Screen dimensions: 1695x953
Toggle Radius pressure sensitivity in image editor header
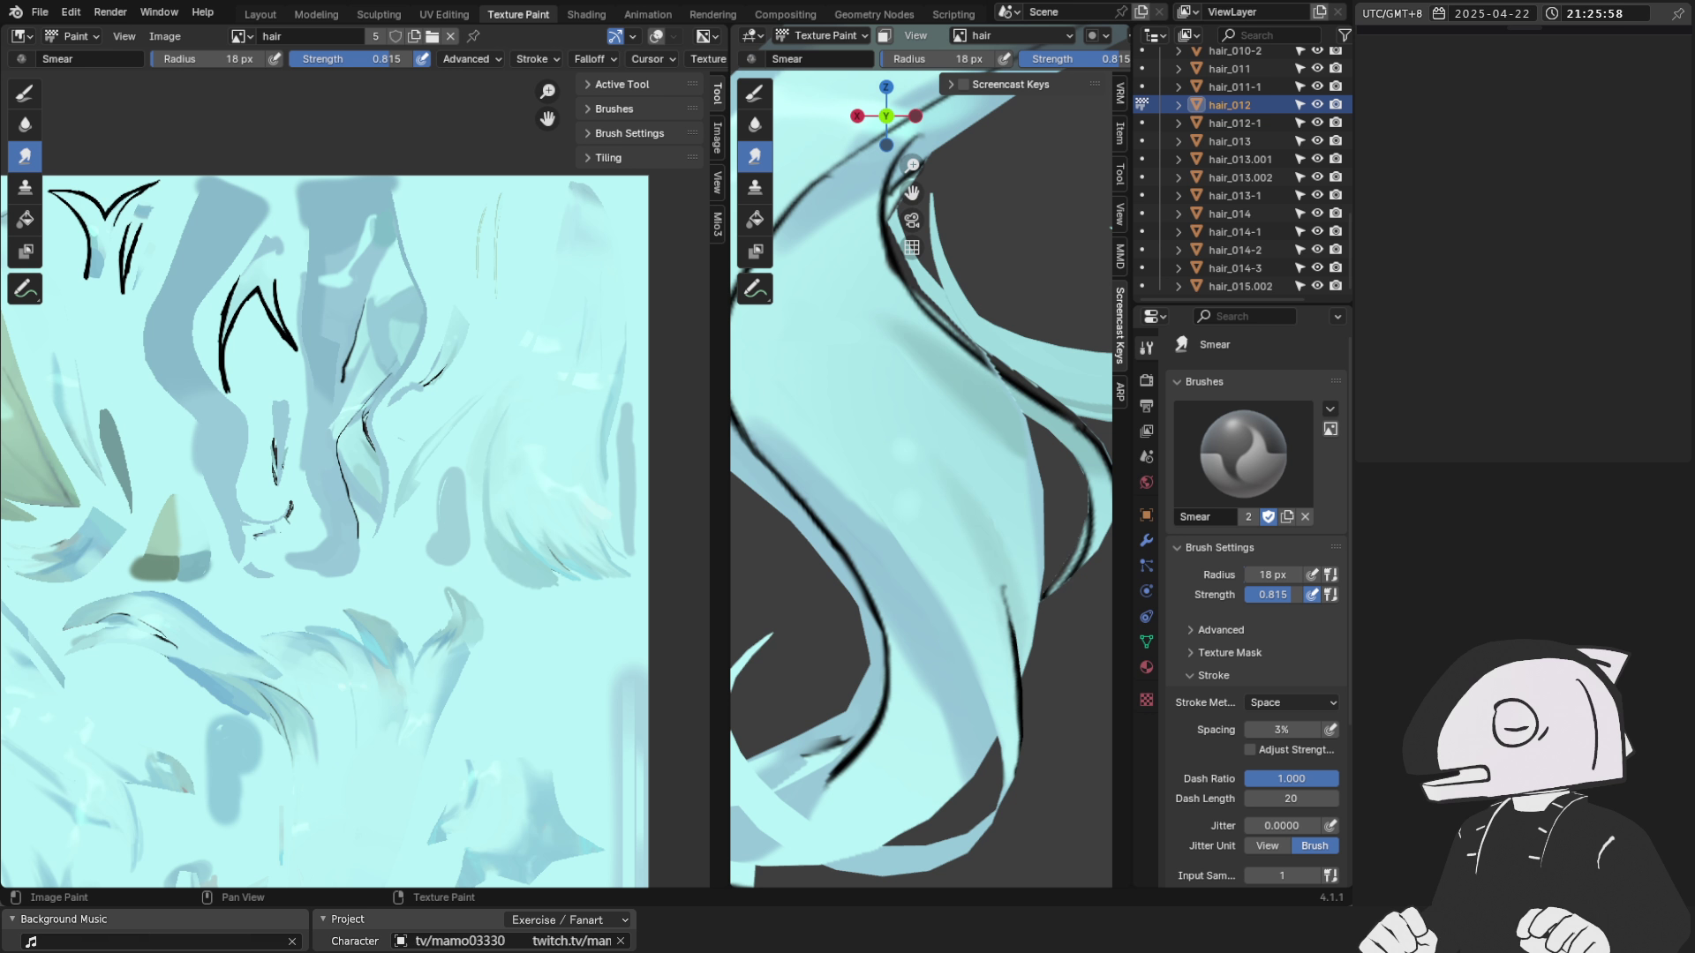click(275, 59)
